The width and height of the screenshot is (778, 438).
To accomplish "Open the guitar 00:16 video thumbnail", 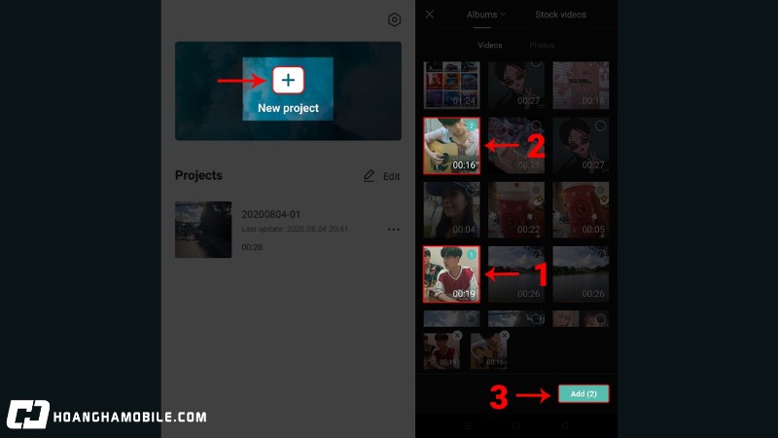I will point(451,146).
